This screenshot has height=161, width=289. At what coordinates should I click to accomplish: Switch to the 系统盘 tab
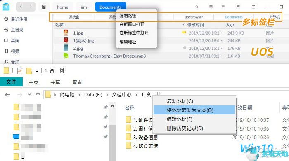pyautogui.click(x=74, y=17)
